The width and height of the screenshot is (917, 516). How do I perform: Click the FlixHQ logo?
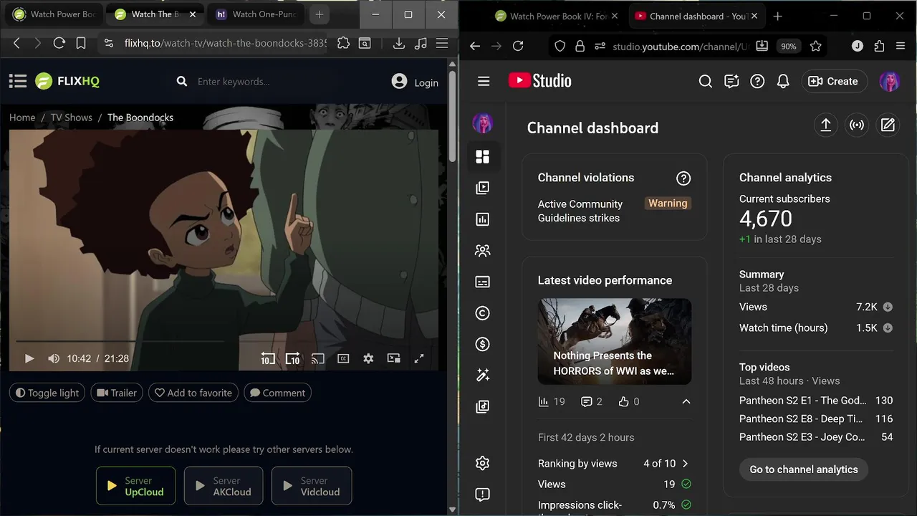pos(67,82)
